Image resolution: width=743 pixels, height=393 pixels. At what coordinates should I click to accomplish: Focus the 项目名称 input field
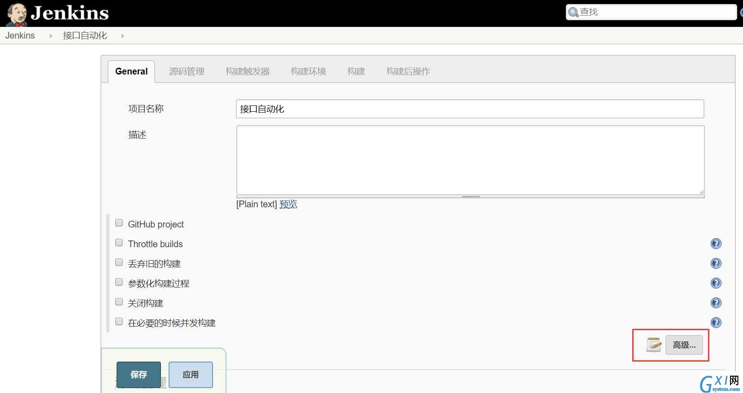470,109
